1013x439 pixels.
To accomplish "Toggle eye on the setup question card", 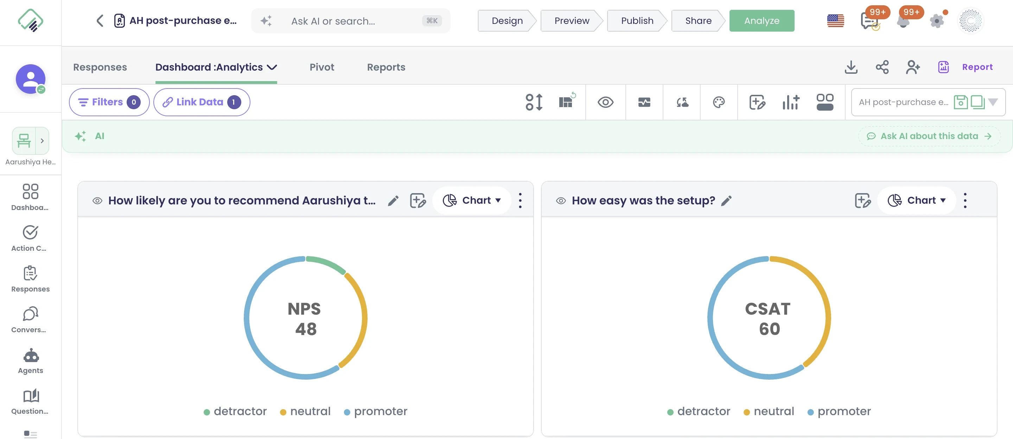I will [561, 201].
